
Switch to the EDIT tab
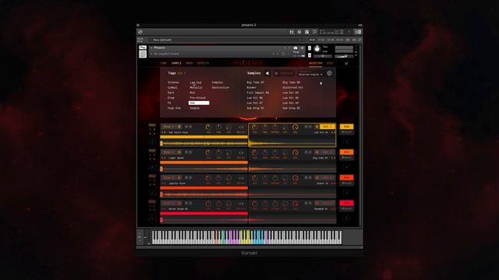click(330, 63)
